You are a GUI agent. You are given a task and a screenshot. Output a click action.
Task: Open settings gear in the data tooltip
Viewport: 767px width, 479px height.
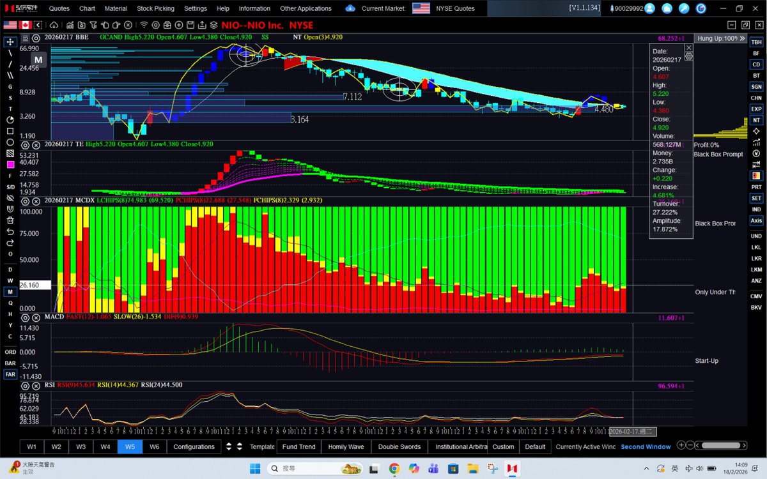(688, 56)
